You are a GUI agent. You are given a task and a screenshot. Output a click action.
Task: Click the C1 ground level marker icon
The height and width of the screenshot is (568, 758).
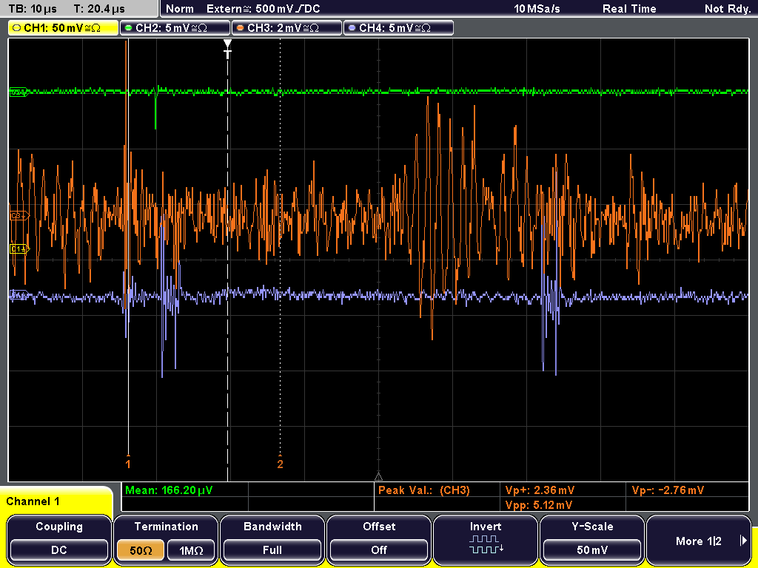(19, 249)
